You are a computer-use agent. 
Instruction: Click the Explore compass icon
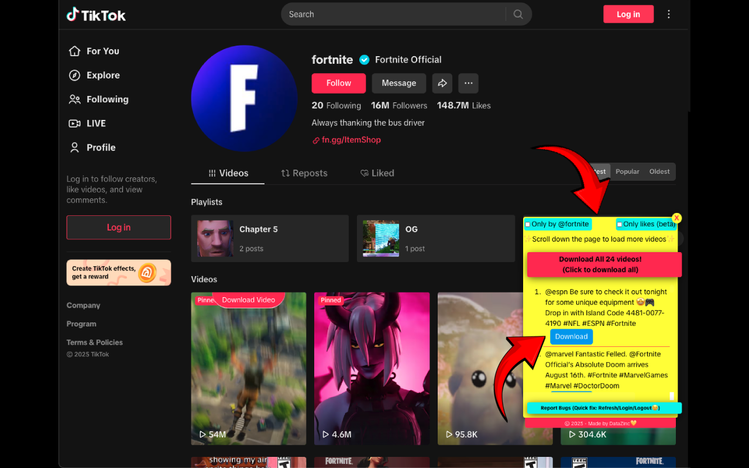coord(74,75)
